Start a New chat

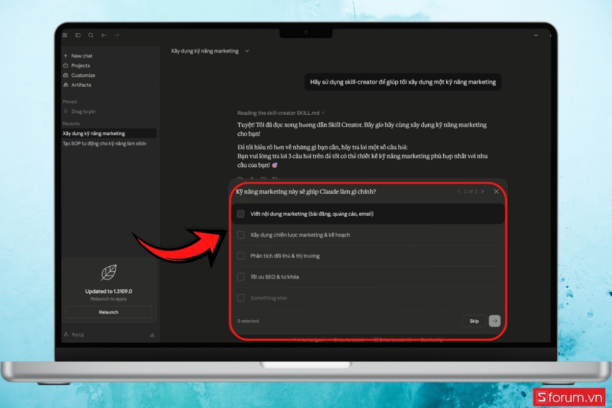click(x=78, y=56)
